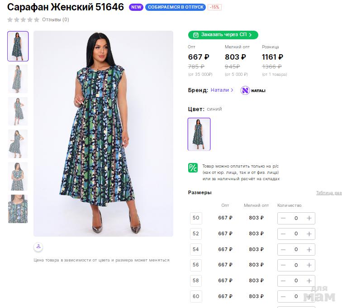This screenshot has width=342, height=308.
Task: Open the Таблица размеров link
Action: click(329, 193)
